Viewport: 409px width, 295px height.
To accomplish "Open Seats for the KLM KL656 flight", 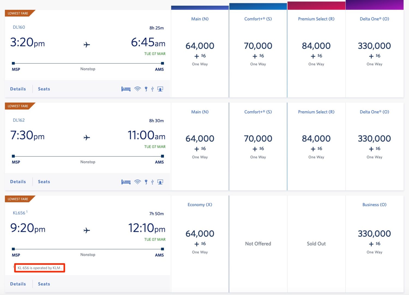I will click(44, 284).
